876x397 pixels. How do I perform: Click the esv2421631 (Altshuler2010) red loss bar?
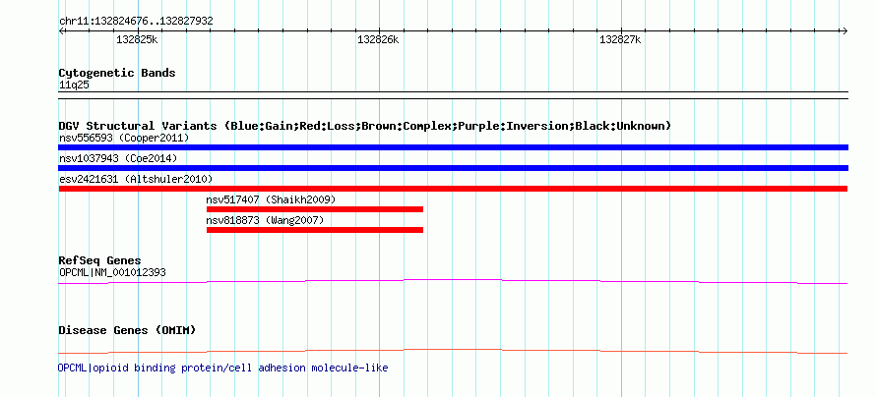pos(453,189)
